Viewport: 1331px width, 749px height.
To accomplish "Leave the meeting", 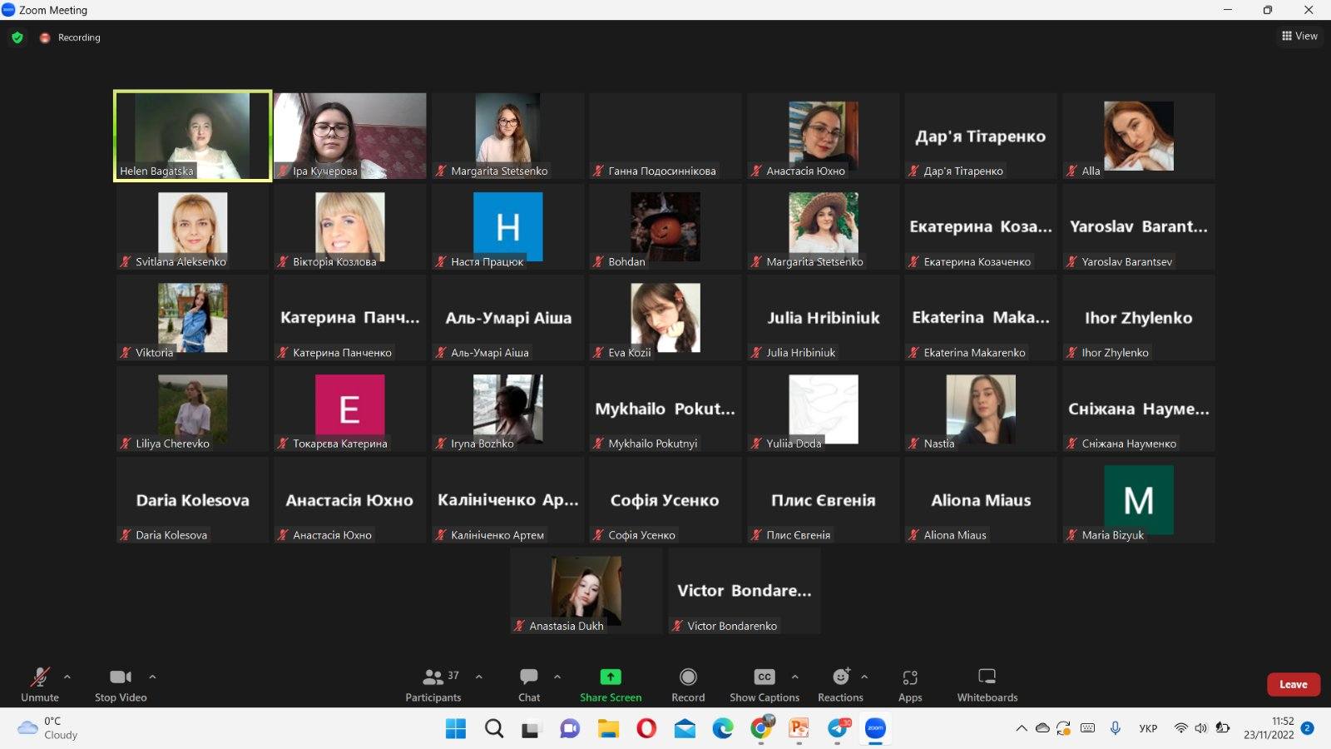I will tap(1293, 684).
